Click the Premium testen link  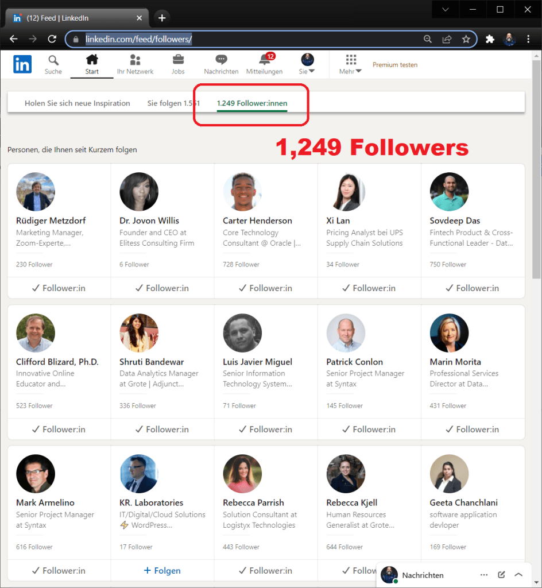pos(395,65)
